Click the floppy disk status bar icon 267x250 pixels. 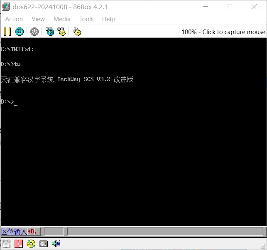coord(19,244)
